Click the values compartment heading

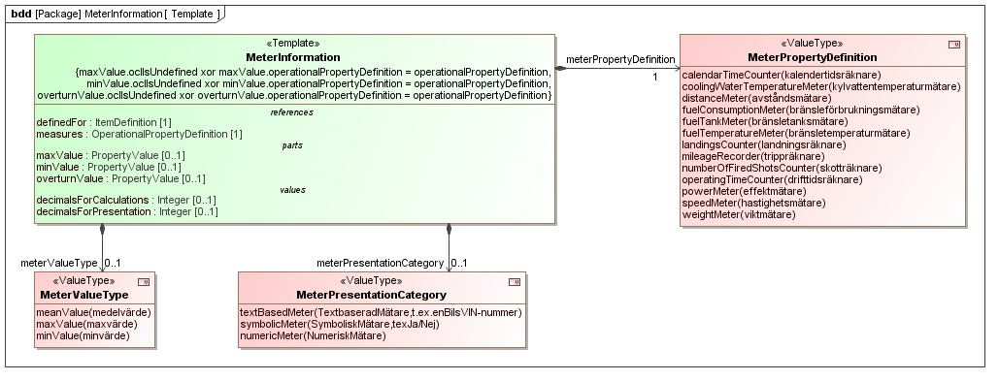(292, 190)
